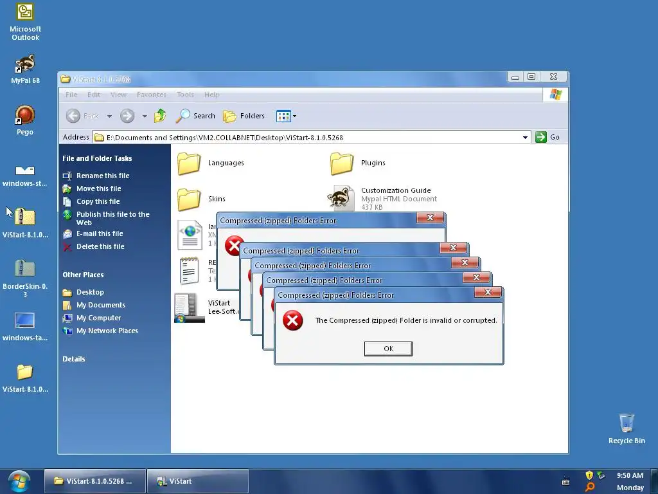The height and width of the screenshot is (494, 658).
Task: Switch to the ViStart taskbar button
Action: click(198, 481)
